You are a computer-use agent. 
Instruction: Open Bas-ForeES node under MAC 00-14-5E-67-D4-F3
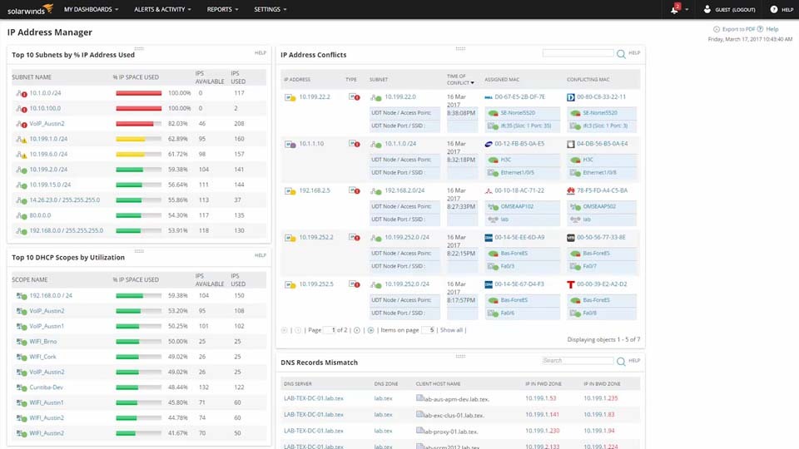[514, 300]
